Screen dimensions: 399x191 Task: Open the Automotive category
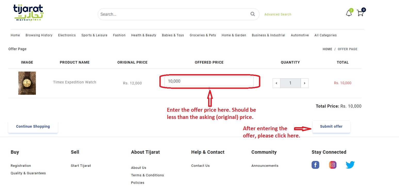pyautogui.click(x=300, y=35)
